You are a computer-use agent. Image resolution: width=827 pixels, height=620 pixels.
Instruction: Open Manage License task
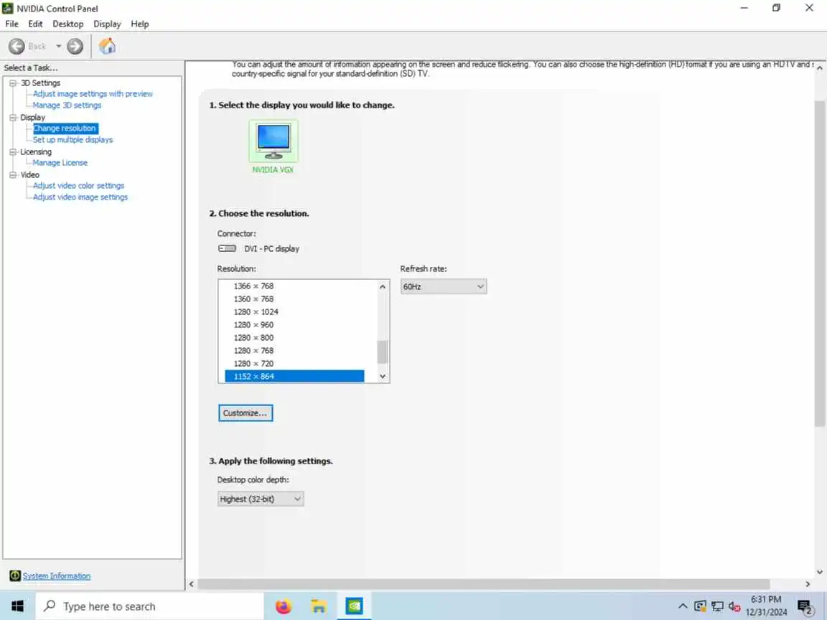(60, 163)
